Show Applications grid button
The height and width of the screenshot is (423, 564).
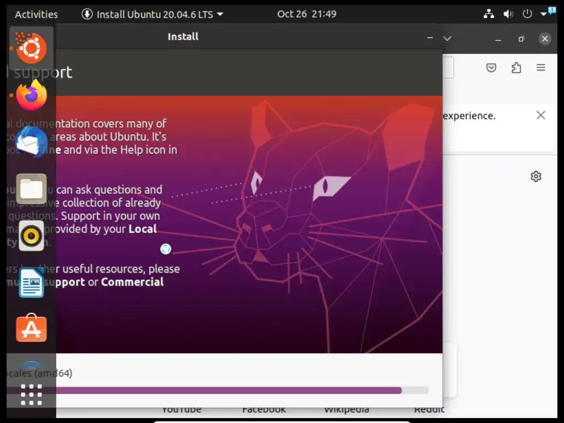point(31,394)
